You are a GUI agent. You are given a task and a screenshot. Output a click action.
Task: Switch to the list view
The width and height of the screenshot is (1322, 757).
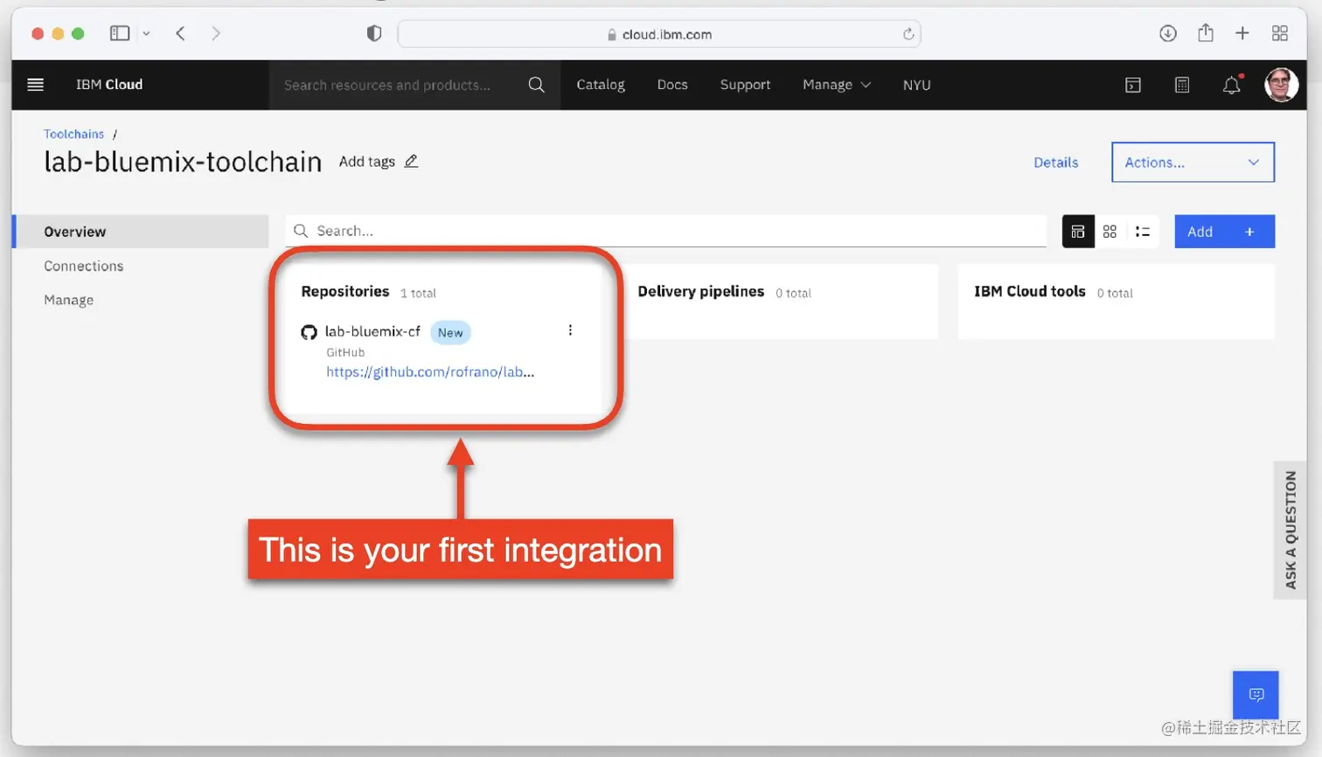coord(1142,232)
